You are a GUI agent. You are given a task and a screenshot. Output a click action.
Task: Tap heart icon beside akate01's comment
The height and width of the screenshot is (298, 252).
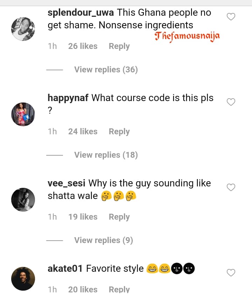231,272
